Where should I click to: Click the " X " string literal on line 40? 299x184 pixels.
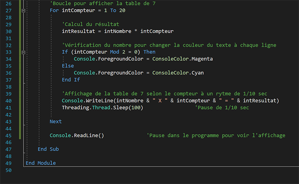pos(160,101)
